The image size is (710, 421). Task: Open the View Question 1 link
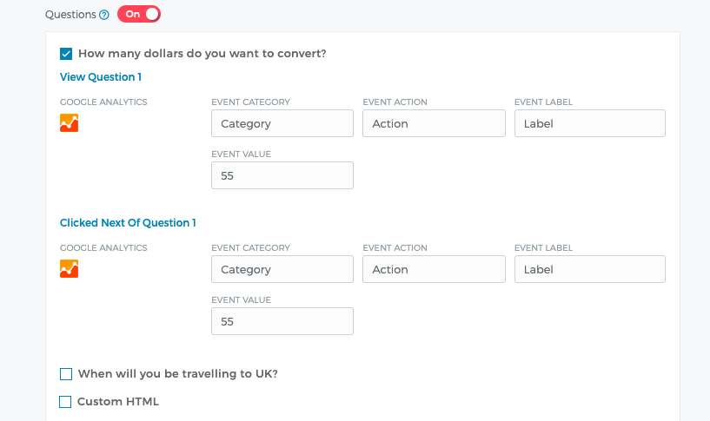(x=101, y=77)
